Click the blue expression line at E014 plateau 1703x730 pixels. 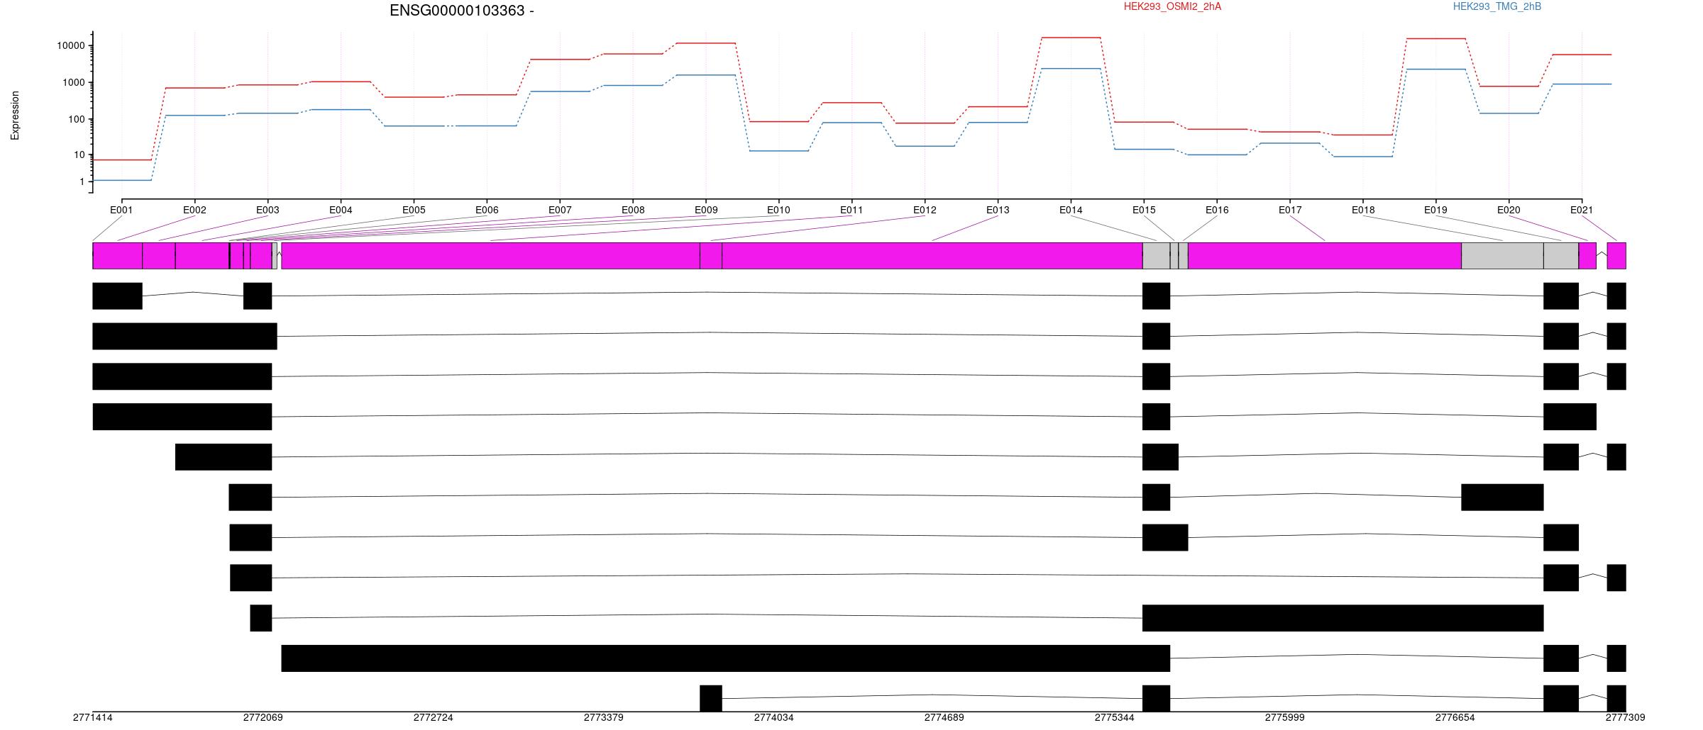click(1071, 69)
